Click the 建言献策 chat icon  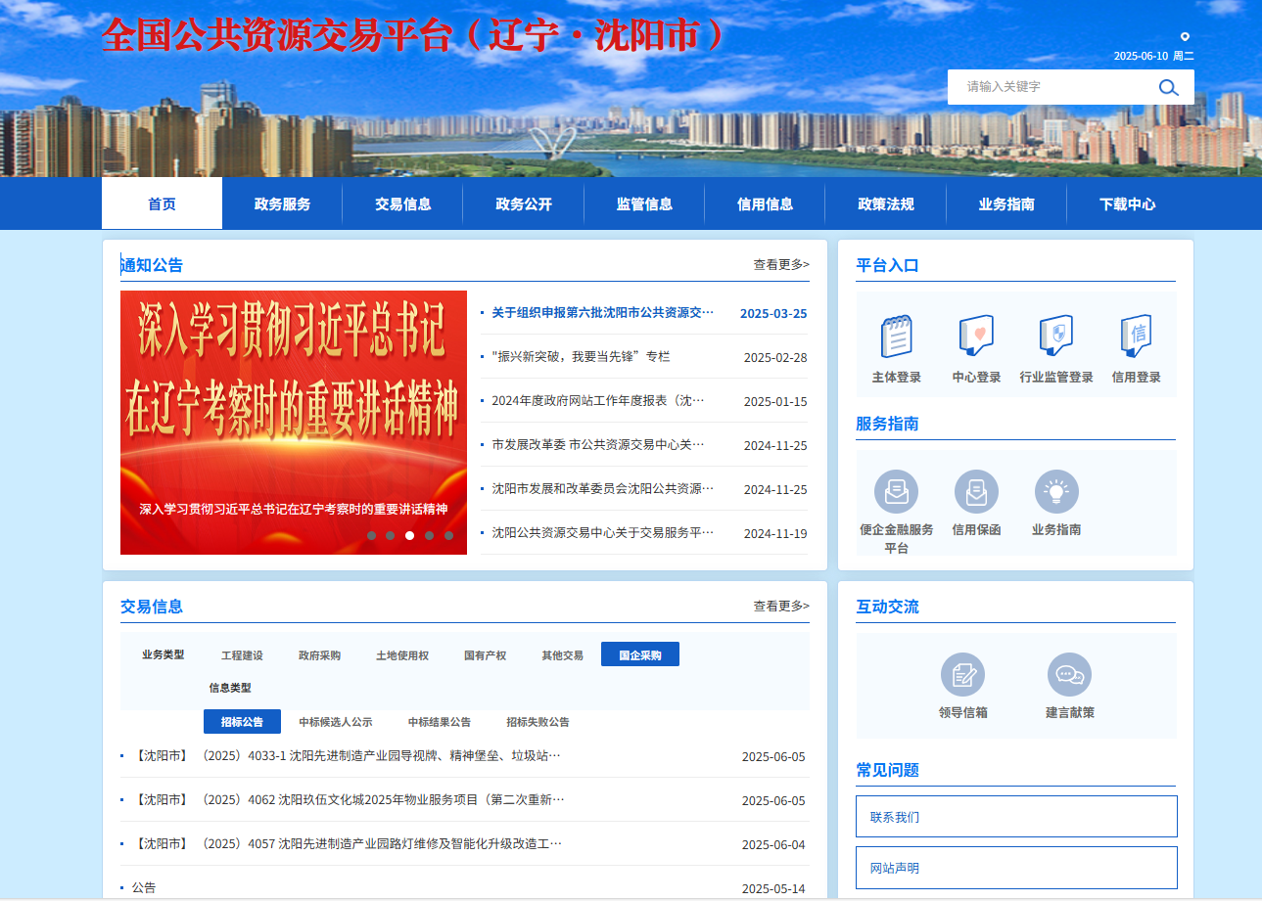pos(1069,675)
